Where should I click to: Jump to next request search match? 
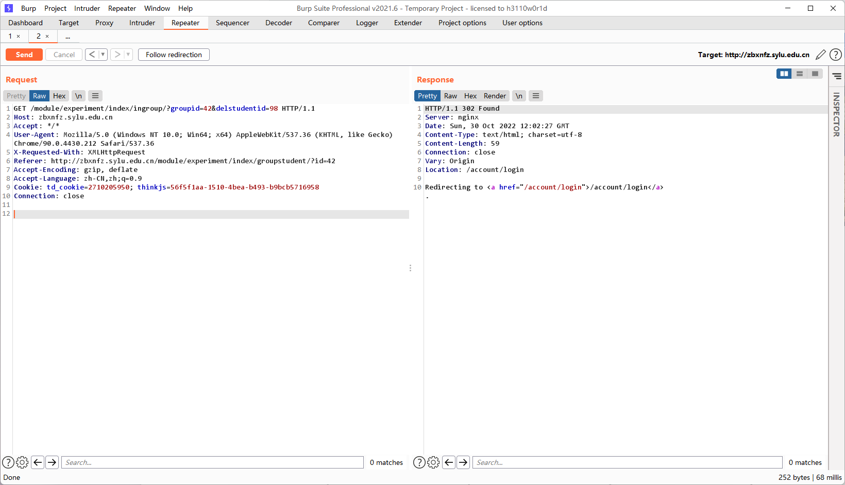(x=52, y=462)
